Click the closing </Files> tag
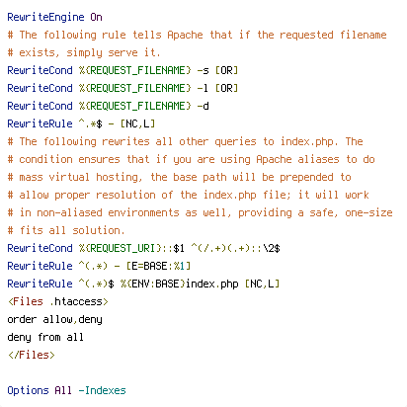The image size is (407, 407). (x=32, y=355)
